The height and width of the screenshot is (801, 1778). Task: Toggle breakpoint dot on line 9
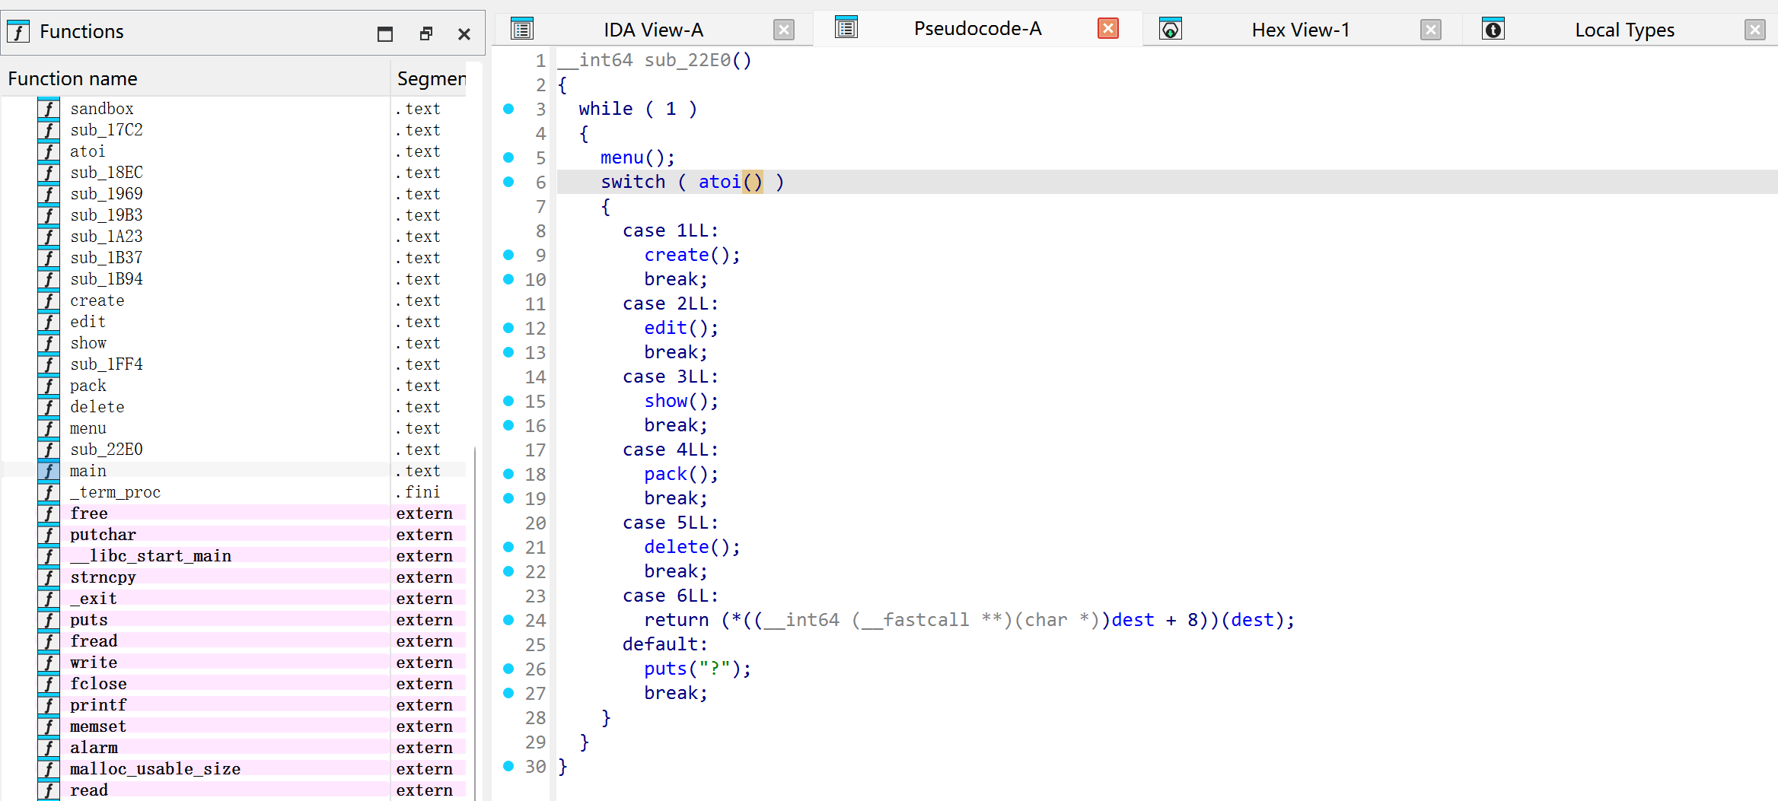pyautogui.click(x=508, y=255)
